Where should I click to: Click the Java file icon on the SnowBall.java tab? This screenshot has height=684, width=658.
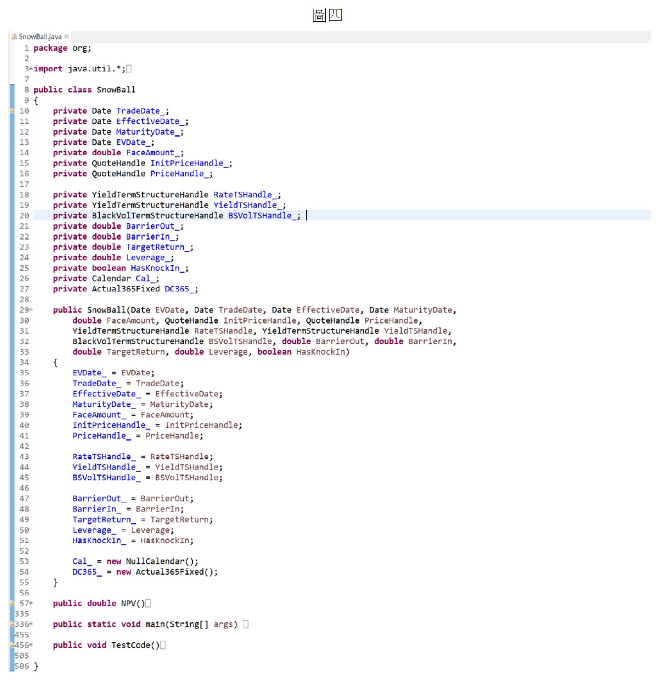14,37
